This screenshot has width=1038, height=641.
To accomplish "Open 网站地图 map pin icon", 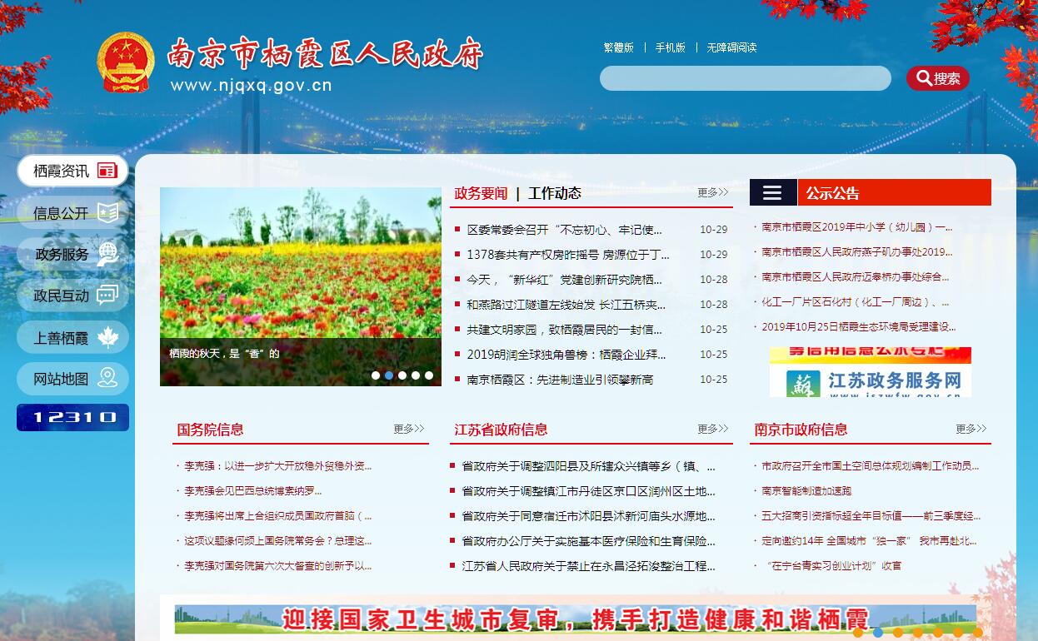I will 107,379.
